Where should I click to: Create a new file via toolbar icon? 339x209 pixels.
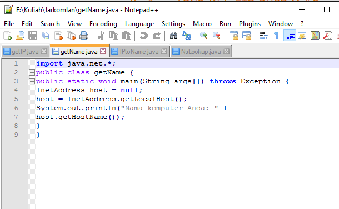[7, 36]
